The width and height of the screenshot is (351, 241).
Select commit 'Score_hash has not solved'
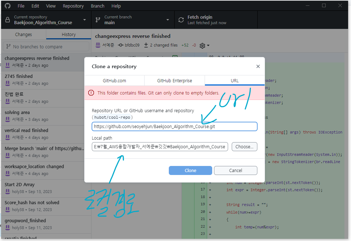(x=46, y=206)
